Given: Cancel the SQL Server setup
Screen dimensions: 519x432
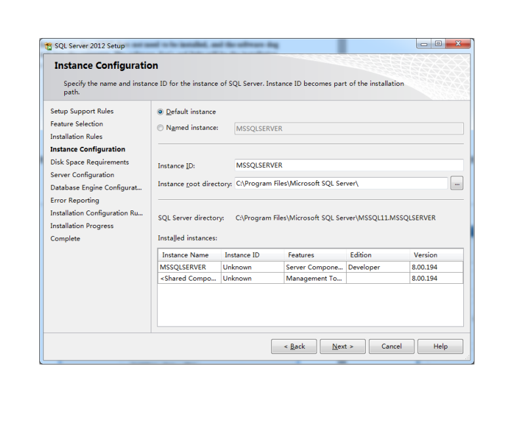Looking at the screenshot, I should tap(391, 346).
